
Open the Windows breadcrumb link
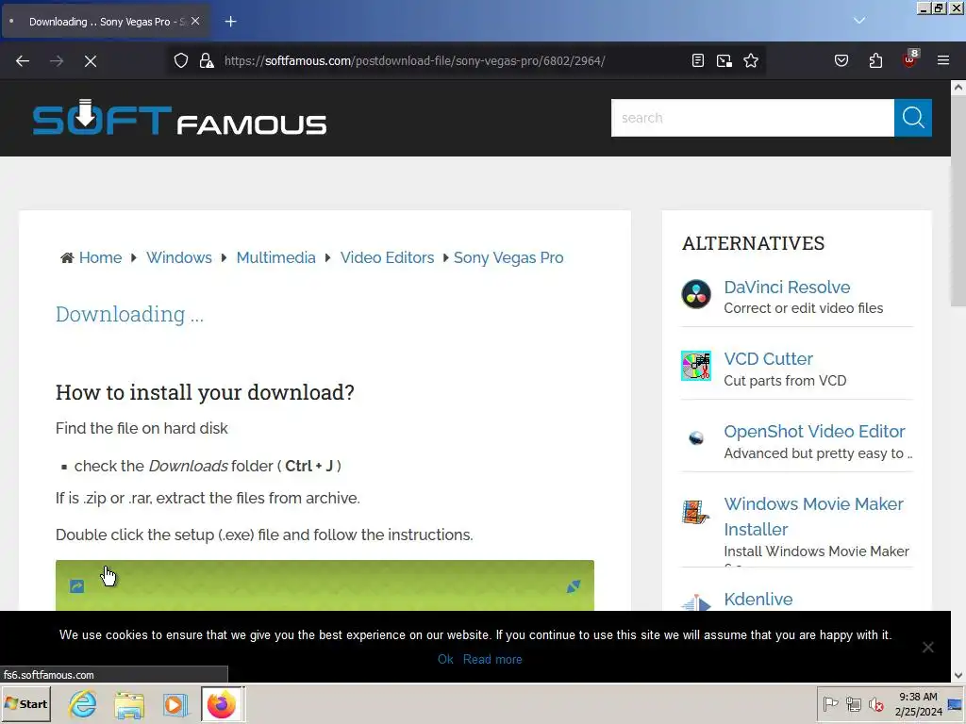(178, 257)
